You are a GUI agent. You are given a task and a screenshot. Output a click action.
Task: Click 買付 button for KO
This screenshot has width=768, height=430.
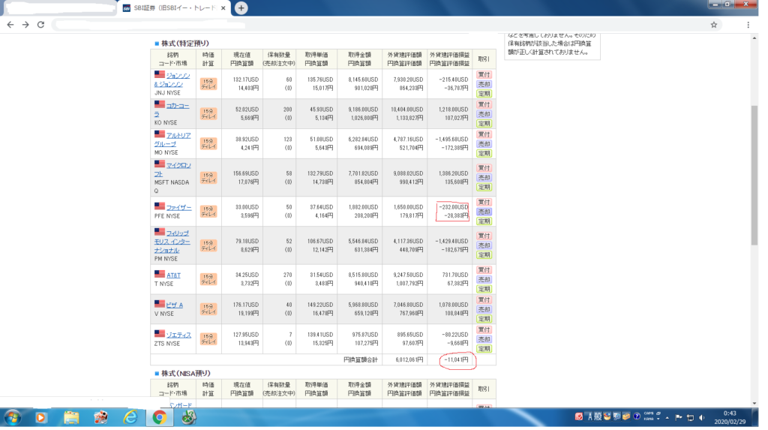point(484,104)
